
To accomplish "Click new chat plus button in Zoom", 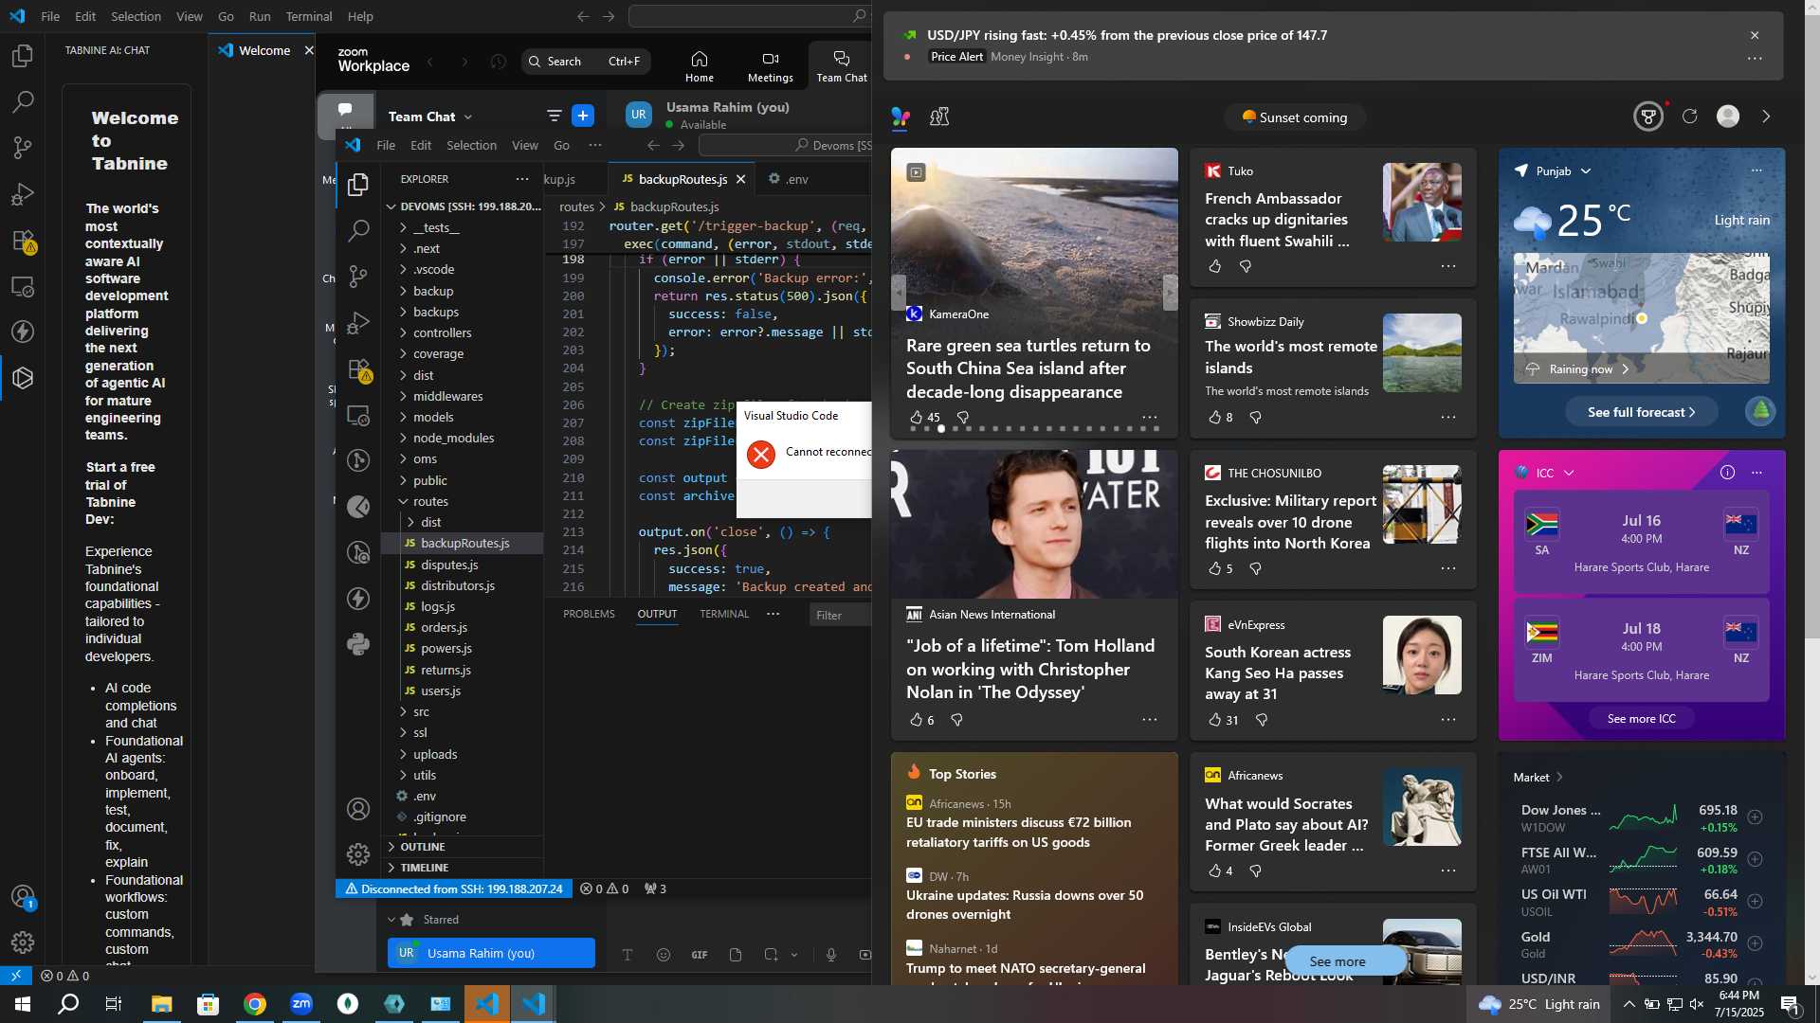I will 583,116.
